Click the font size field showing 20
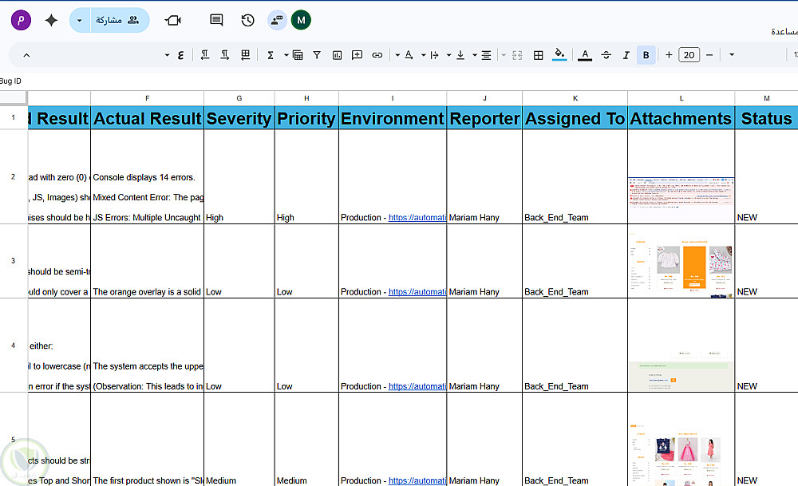 [x=689, y=55]
